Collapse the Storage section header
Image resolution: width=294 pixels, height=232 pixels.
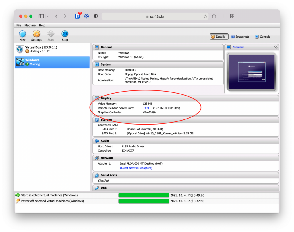point(186,120)
